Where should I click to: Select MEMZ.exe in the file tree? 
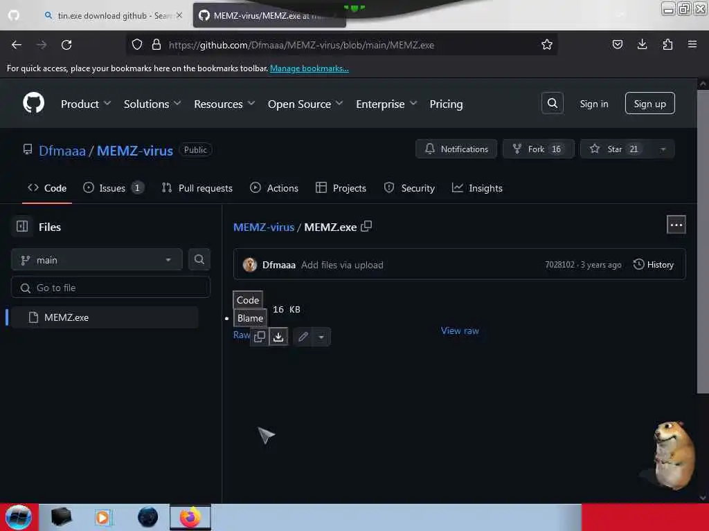(x=105, y=317)
